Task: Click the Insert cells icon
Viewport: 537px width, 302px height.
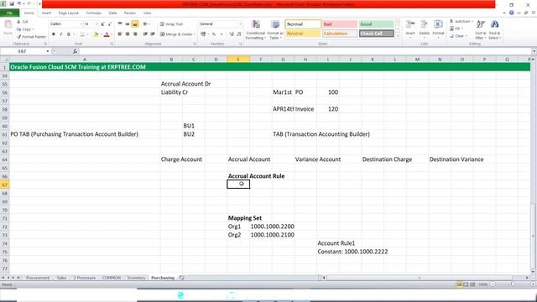Action: coord(410,24)
